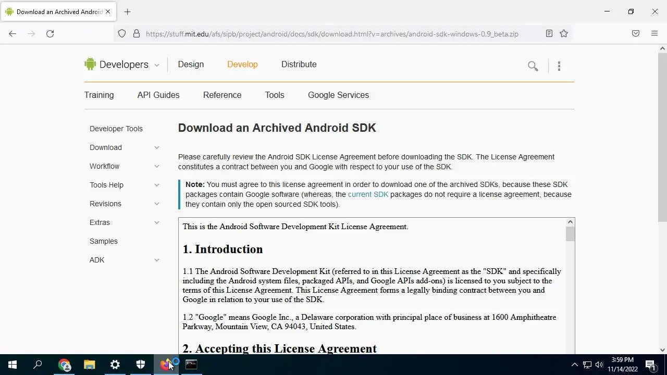Image resolution: width=667 pixels, height=375 pixels.
Task: Open the Tools Help sidebar link
Action: coord(106,185)
